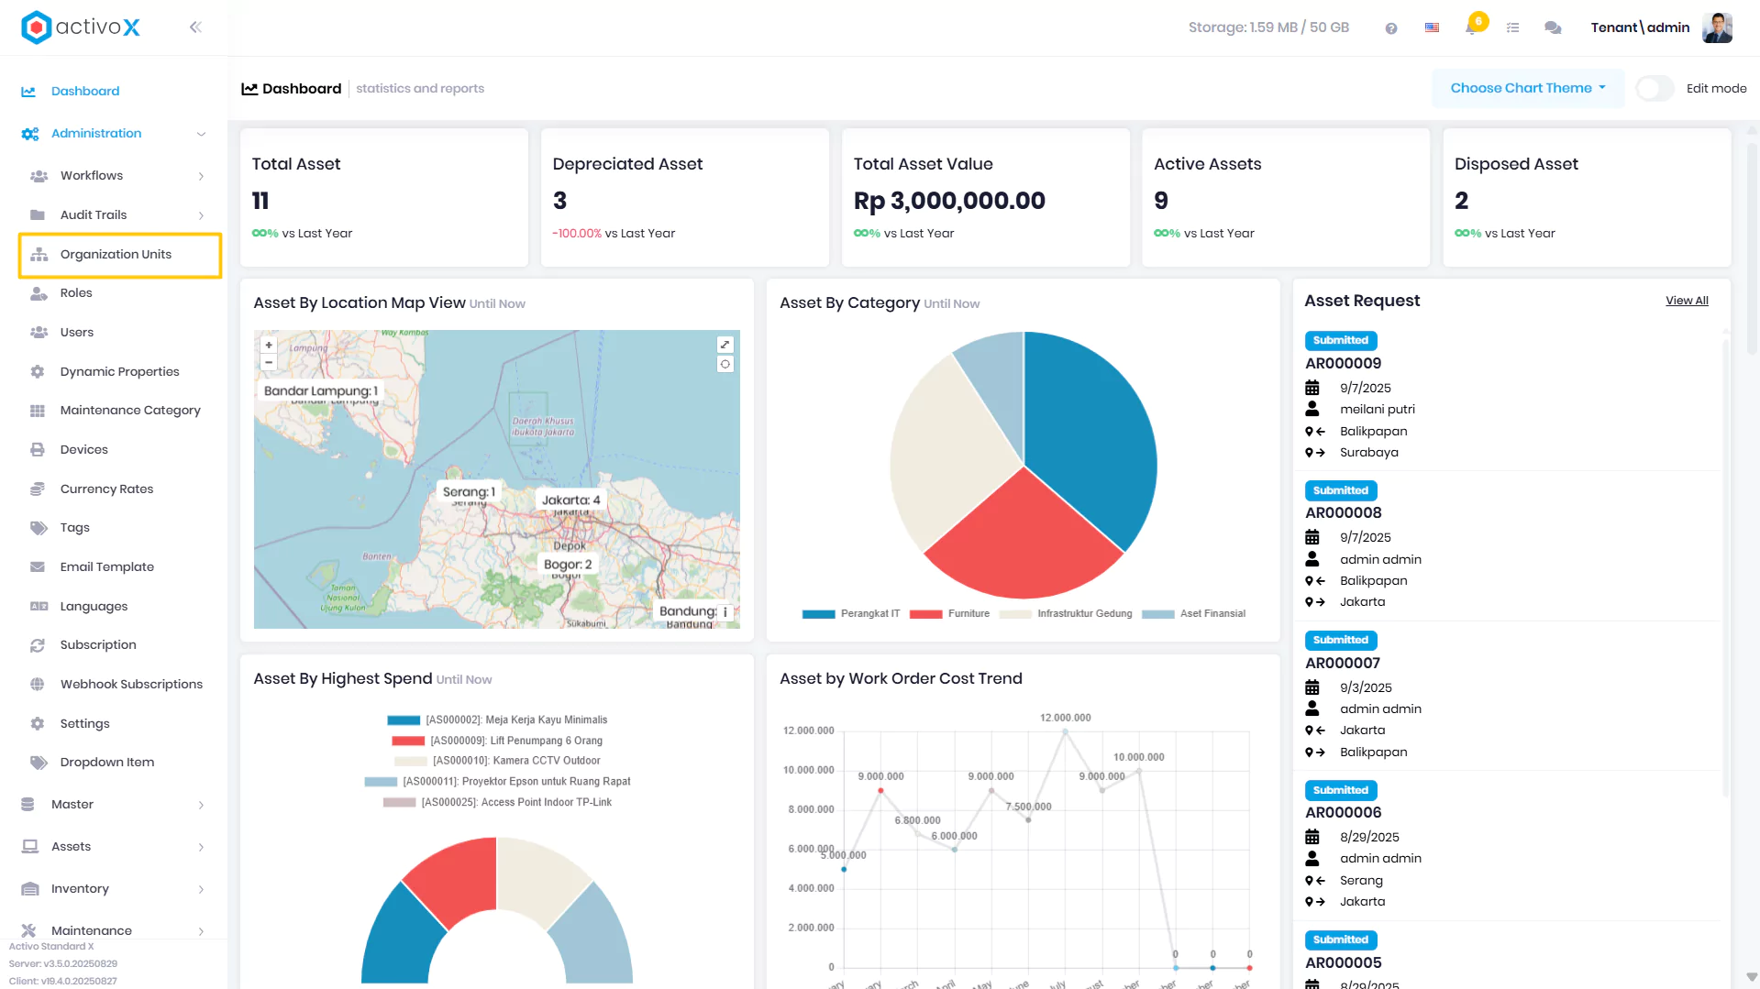Open asset request AR000007
The width and height of the screenshot is (1760, 989).
click(1342, 664)
